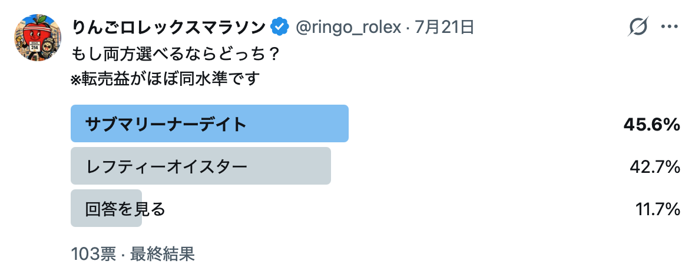Open the apple mascot profile avatar
Image resolution: width=695 pixels, height=274 pixels.
[38, 37]
